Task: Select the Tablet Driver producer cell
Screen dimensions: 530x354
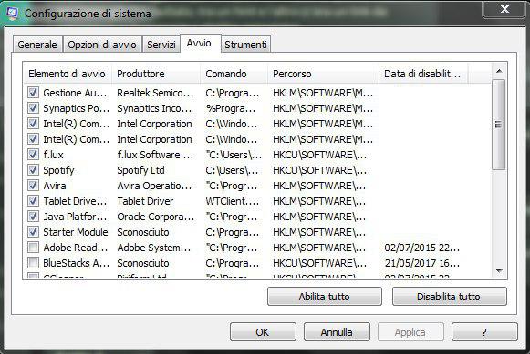Action: click(145, 201)
